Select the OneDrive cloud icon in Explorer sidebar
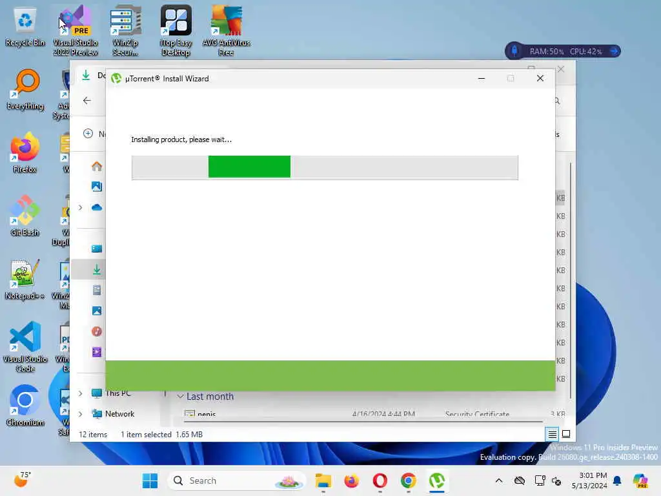Screen dimensions: 661x496 97,207
